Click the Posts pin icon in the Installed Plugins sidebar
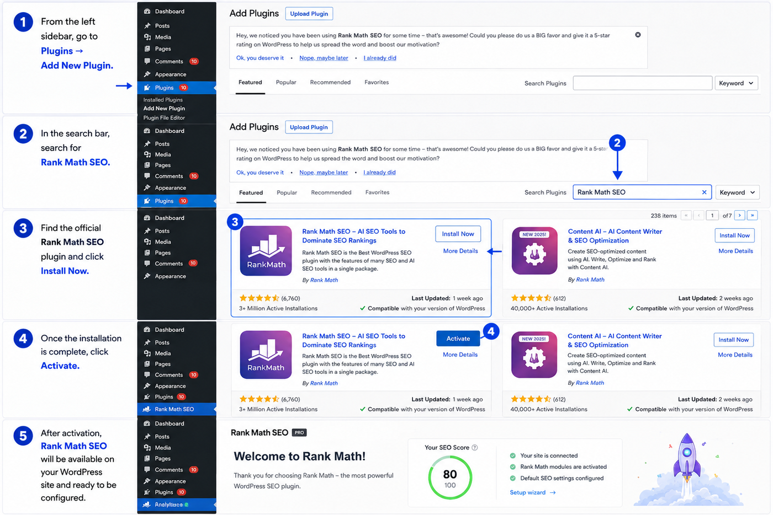This screenshot has width=773, height=515. tap(147, 26)
